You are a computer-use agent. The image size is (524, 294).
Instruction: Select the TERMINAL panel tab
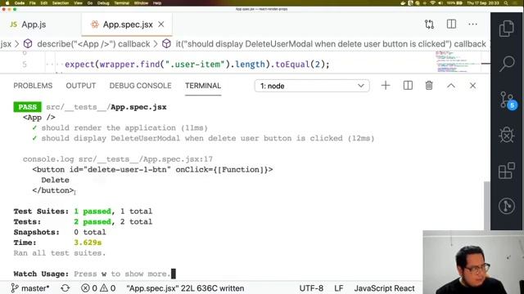(203, 86)
